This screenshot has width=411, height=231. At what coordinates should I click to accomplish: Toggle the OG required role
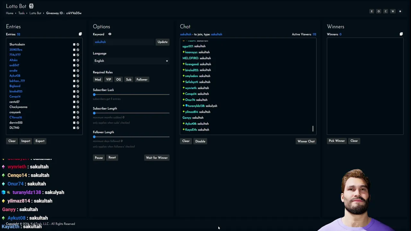click(x=118, y=80)
